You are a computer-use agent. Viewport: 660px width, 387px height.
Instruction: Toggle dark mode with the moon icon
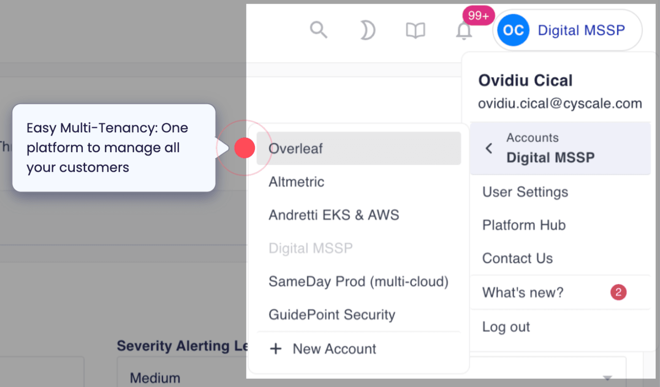click(367, 30)
